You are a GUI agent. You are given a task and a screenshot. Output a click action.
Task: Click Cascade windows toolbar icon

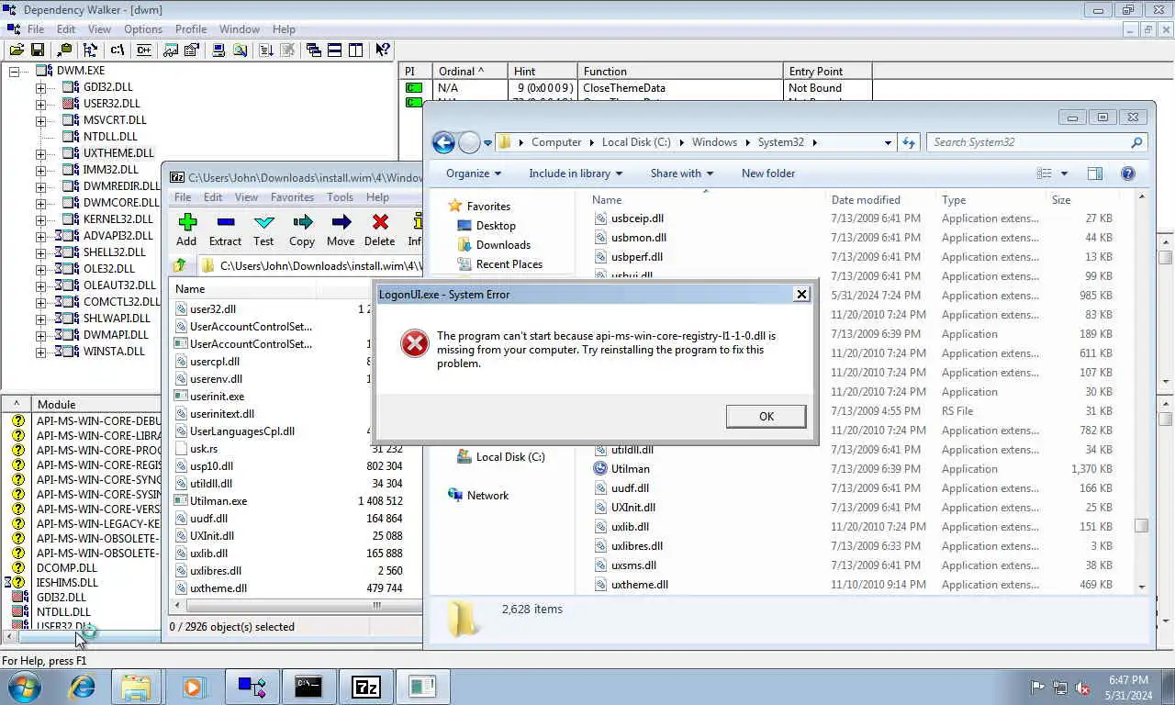tap(314, 50)
